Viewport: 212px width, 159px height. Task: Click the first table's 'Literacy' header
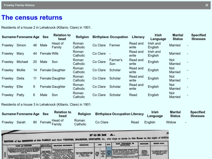[x=138, y=37]
